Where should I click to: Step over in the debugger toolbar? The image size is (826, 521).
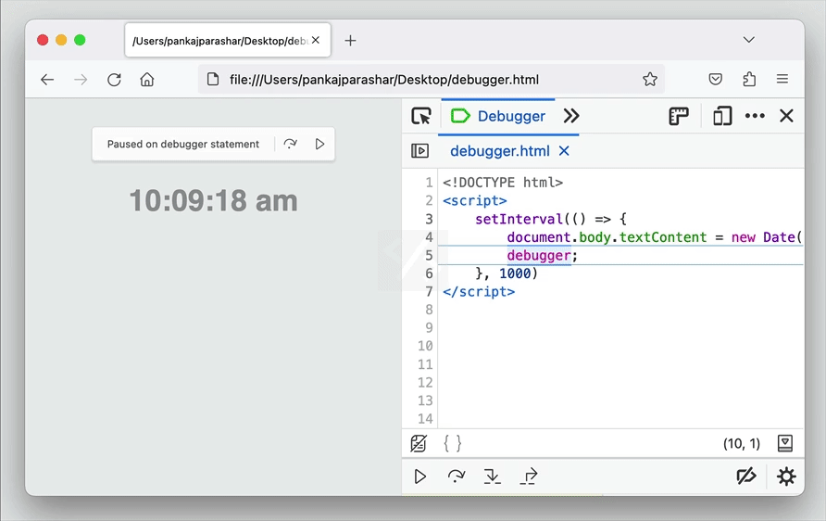pyautogui.click(x=457, y=477)
